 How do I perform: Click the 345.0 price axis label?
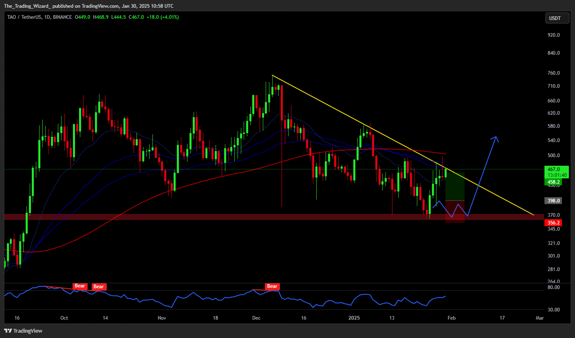553,229
